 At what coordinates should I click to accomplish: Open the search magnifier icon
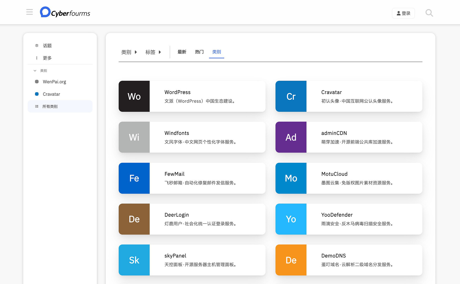429,13
